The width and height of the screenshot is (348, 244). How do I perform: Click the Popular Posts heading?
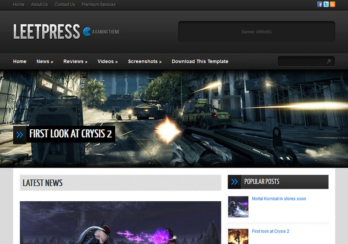[262, 182]
